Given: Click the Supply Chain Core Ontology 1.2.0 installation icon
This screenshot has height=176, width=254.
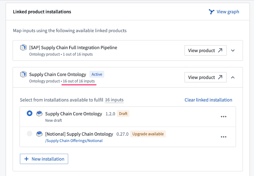Looking at the screenshot, I should 39,114.
